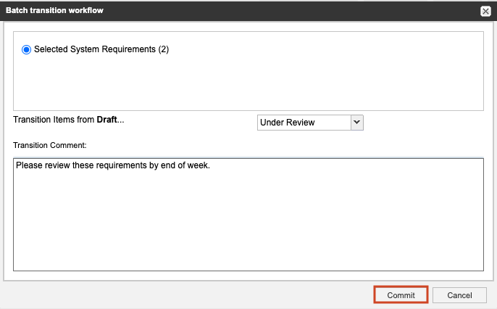Click the Commit button
The height and width of the screenshot is (309, 497).
pyautogui.click(x=401, y=295)
